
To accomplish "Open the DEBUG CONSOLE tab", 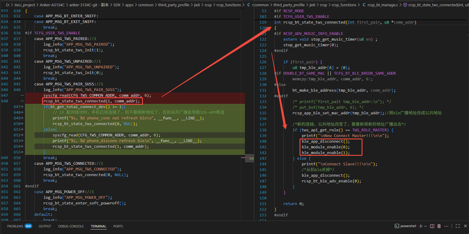I will tap(71, 226).
